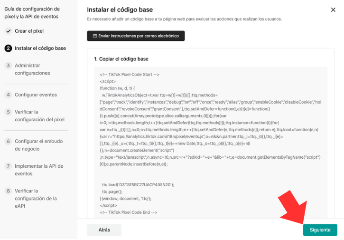Viewport: 344px width, 240px height.
Task: Click the step 7 number circle
Action: [x=8, y=166]
